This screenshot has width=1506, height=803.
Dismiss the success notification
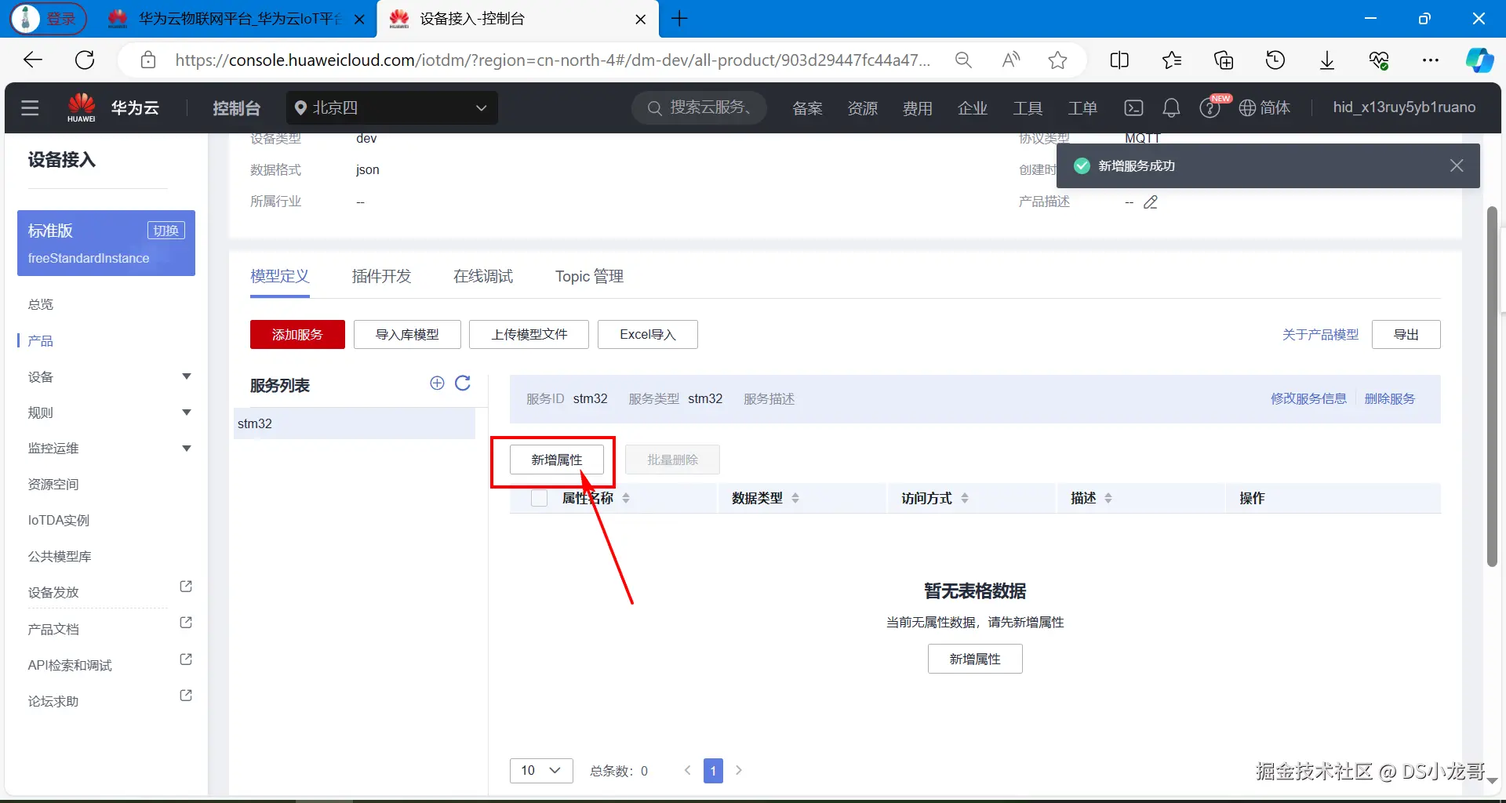pos(1457,165)
